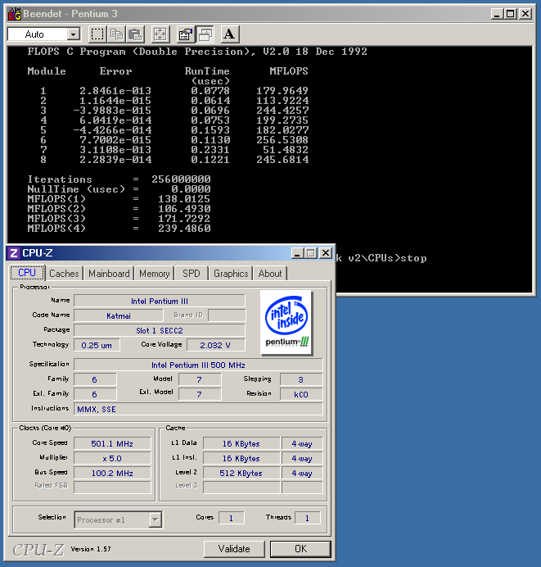This screenshot has width=541, height=567.
Task: Close the CPU-Z window
Action: tap(326, 253)
